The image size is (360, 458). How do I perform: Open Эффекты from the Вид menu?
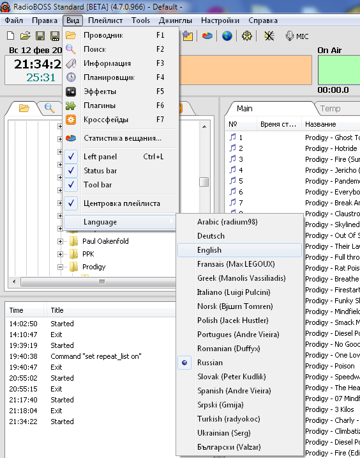click(x=121, y=91)
